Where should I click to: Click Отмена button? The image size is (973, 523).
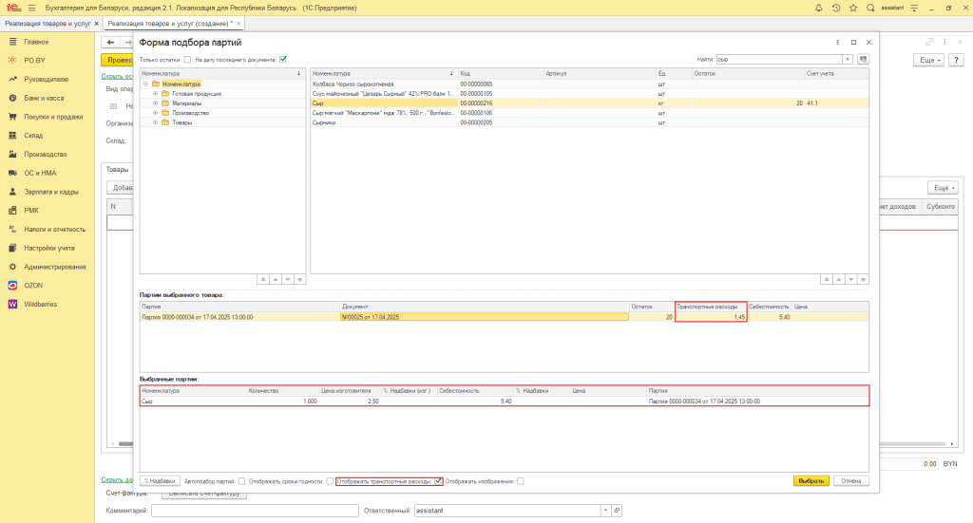pos(850,481)
